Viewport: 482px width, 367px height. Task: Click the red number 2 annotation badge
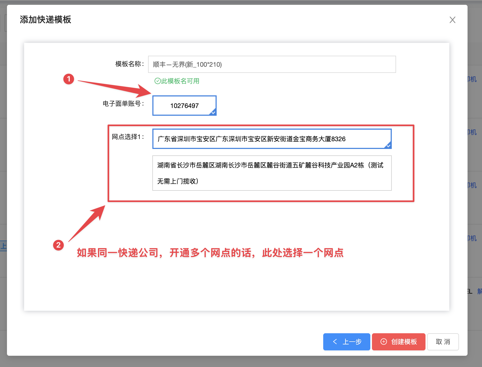58,245
